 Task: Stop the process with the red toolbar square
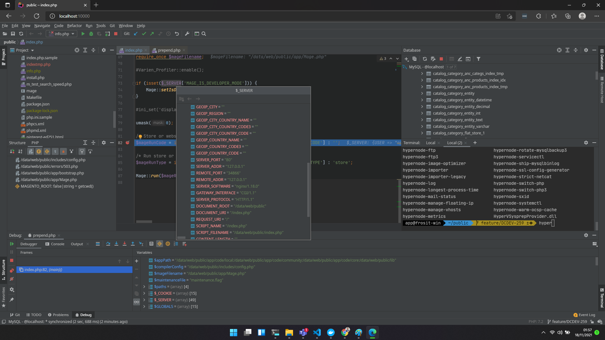116,34
